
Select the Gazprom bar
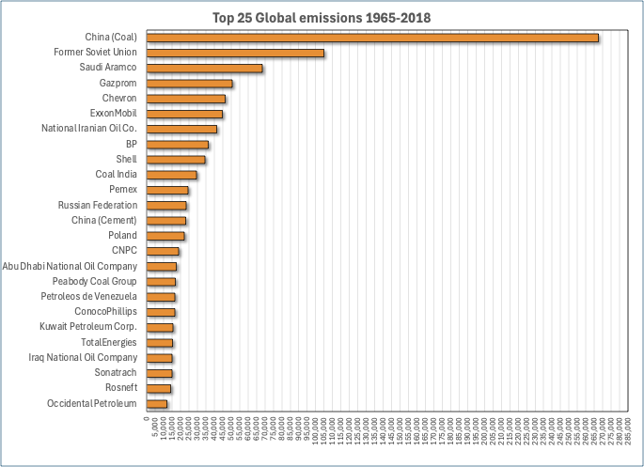click(189, 84)
